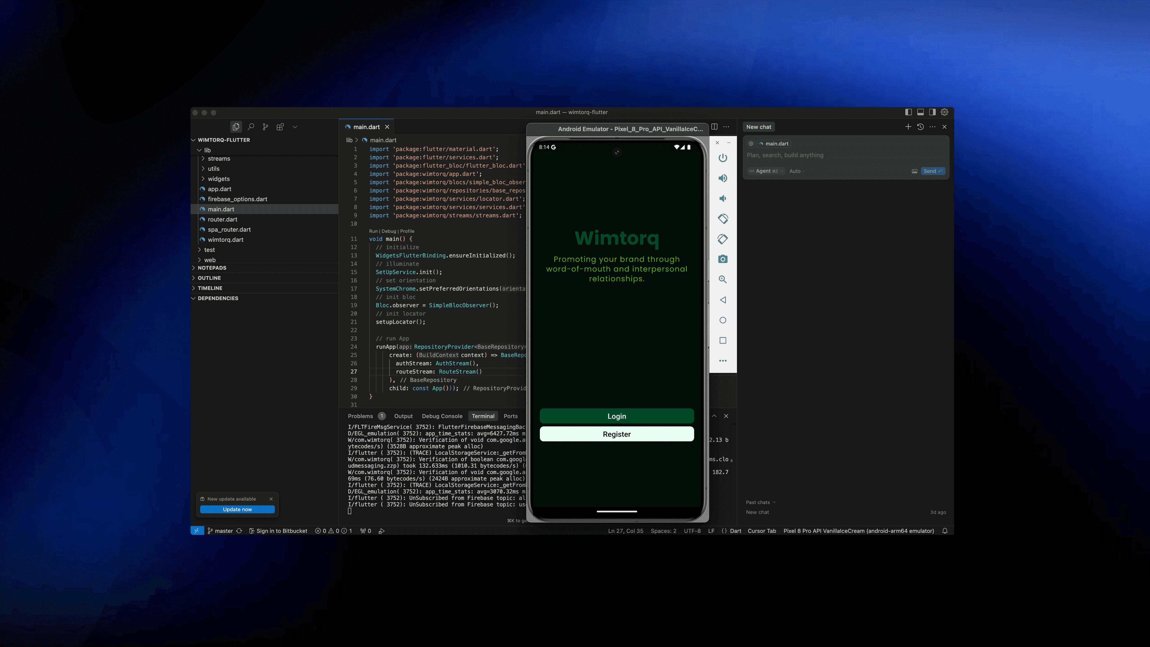Open chat history in the Cursor panel
Viewport: 1150px width, 647px height.
tap(920, 127)
